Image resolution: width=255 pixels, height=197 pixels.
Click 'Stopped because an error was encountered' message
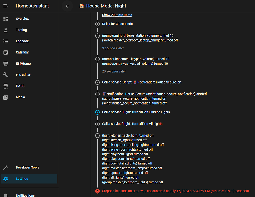point(176,191)
